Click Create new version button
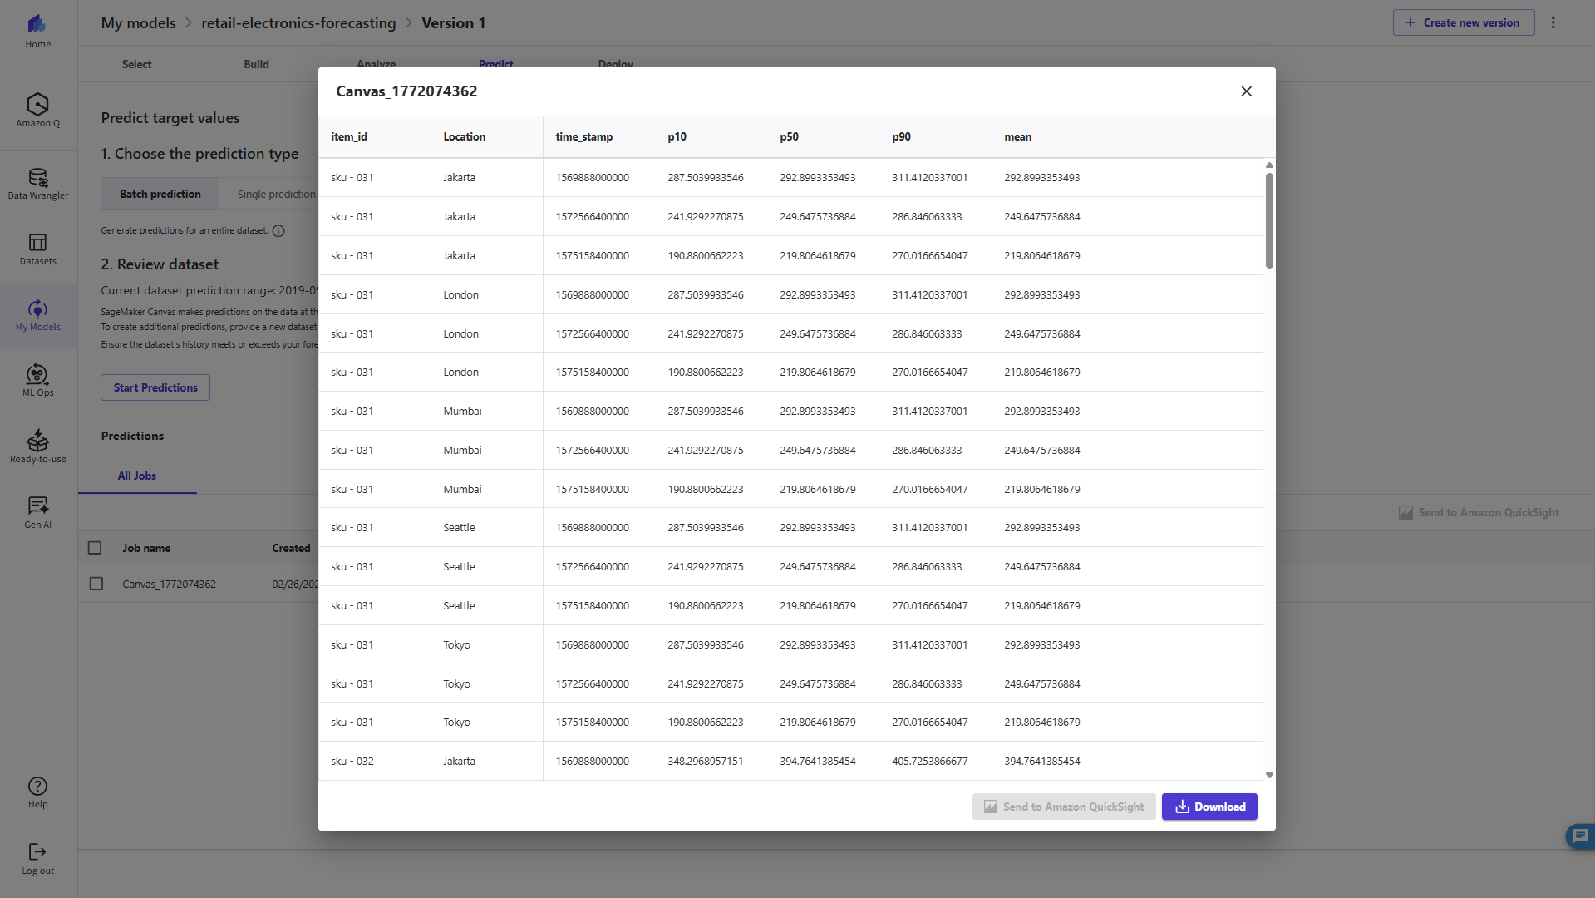The image size is (1595, 898). pos(1463,22)
